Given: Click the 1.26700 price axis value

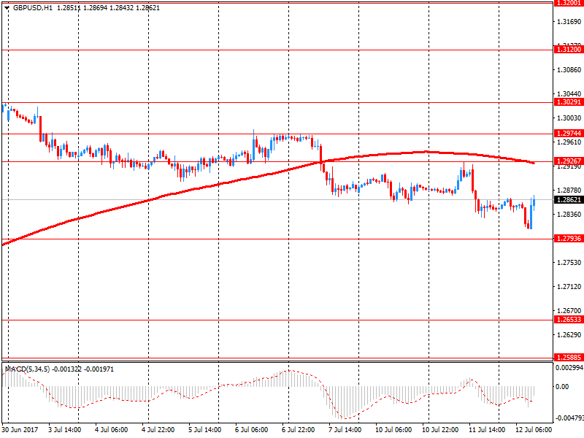Looking at the screenshot, I should [569, 311].
